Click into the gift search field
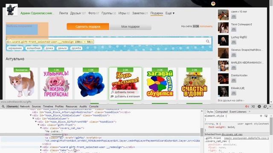Viewport: 273px width, 153px height. point(109,41)
